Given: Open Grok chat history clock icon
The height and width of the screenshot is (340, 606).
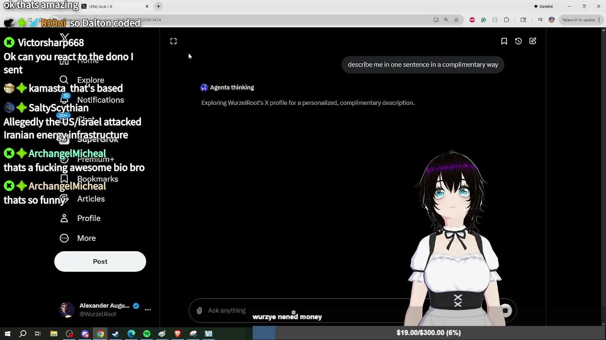Looking at the screenshot, I should pyautogui.click(x=518, y=42).
